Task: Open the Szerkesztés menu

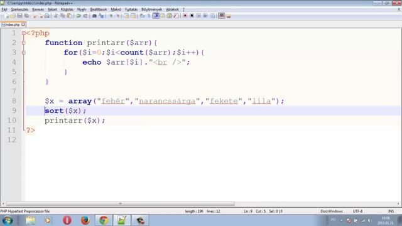Action: 19,9
